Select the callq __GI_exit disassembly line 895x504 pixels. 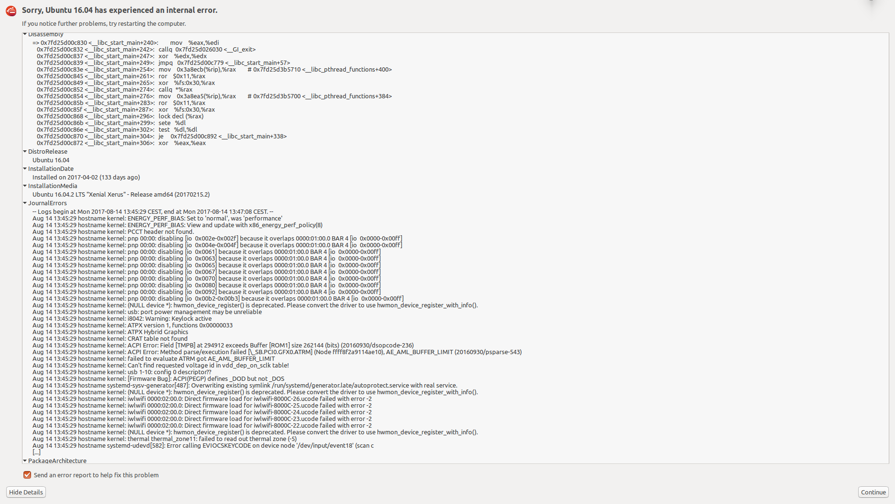click(146, 50)
